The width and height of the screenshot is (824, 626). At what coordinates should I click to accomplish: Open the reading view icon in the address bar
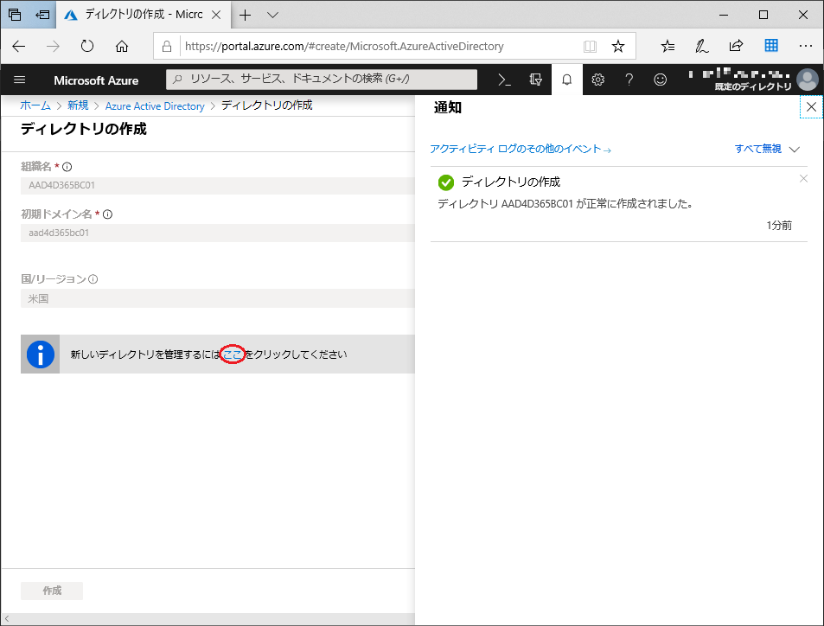click(x=591, y=46)
